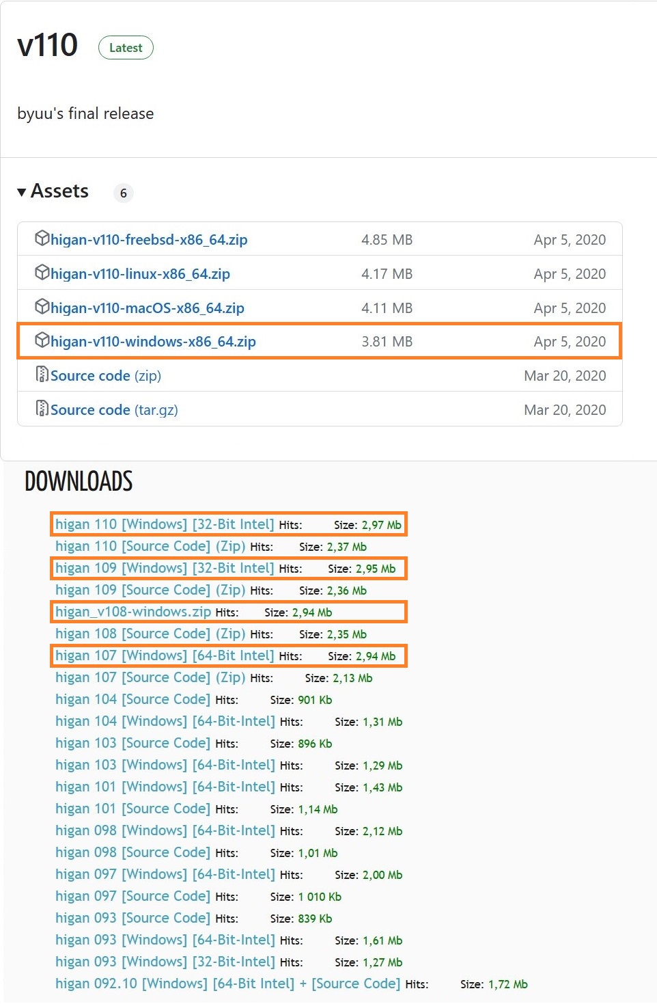Screen dimensions: 657x1004
Task: Click the package icon beside higan-v110-macOS-x86_64.zip
Action: [42, 307]
